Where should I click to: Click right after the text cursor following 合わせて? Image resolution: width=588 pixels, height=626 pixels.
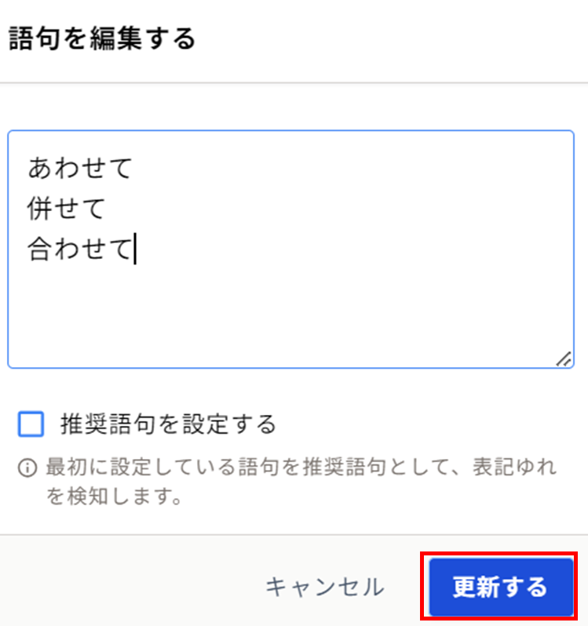[139, 249]
